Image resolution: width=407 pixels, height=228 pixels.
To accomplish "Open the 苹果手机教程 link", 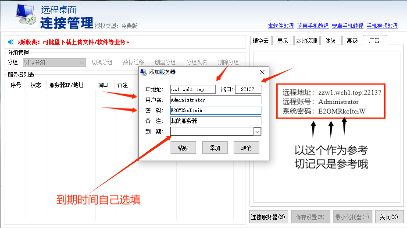I will 313,26.
